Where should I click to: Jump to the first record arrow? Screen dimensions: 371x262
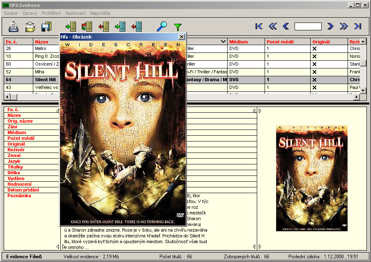click(259, 26)
